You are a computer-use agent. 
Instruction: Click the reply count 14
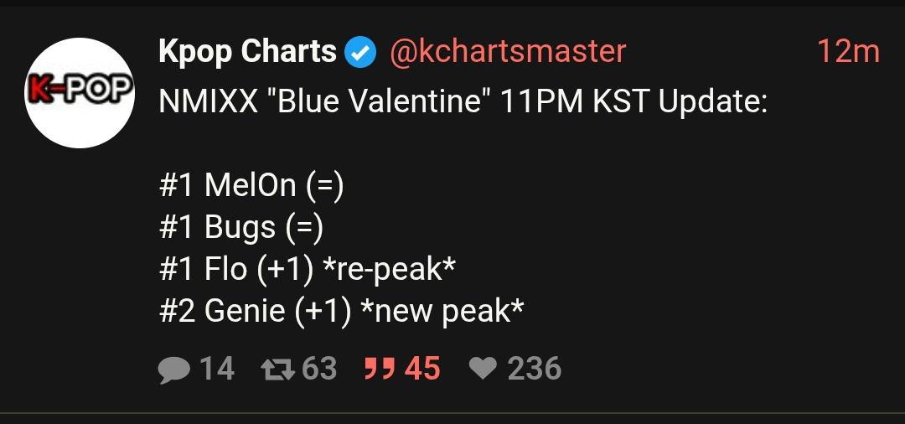[x=217, y=369]
